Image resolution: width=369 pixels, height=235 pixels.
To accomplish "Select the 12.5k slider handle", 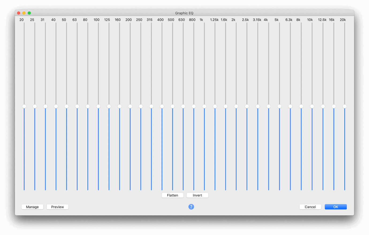I will (x=322, y=106).
